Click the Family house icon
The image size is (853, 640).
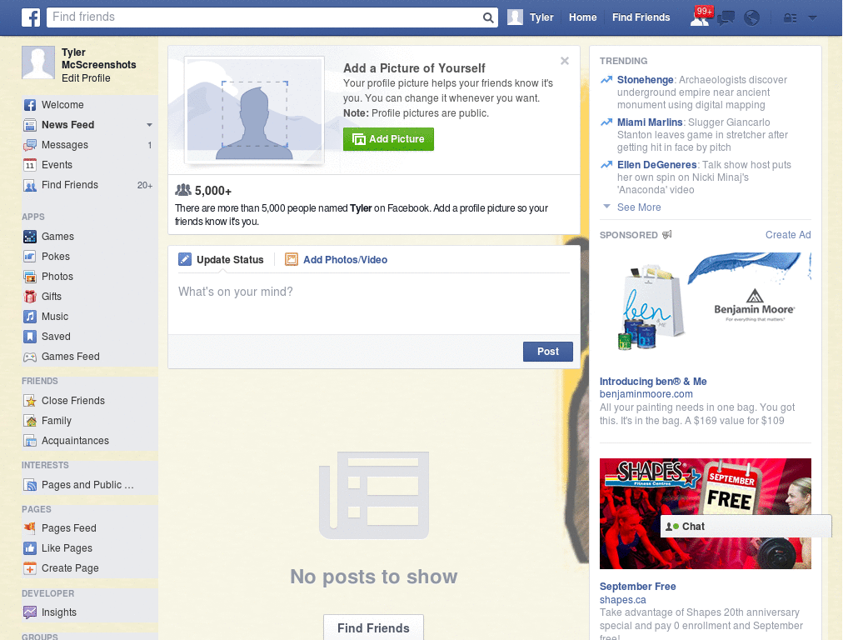[30, 421]
